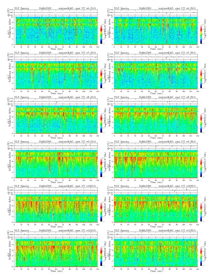Click the ch.1 waveform strip above 6:20:0 spectrogram
The width and height of the screenshot is (214, 277).
[x=56, y=12]
